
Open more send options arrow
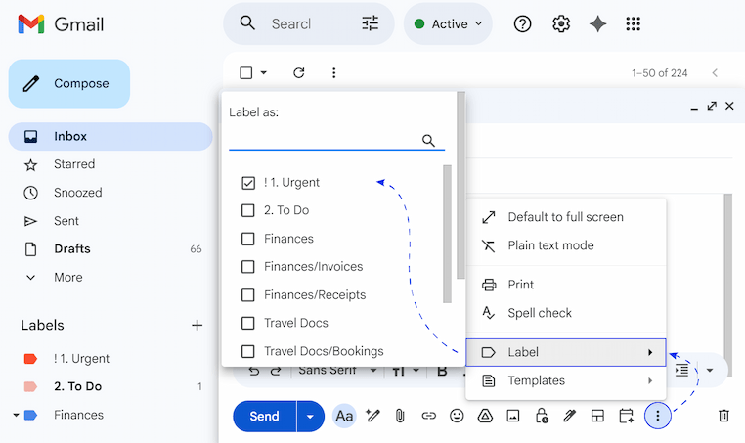click(x=310, y=417)
